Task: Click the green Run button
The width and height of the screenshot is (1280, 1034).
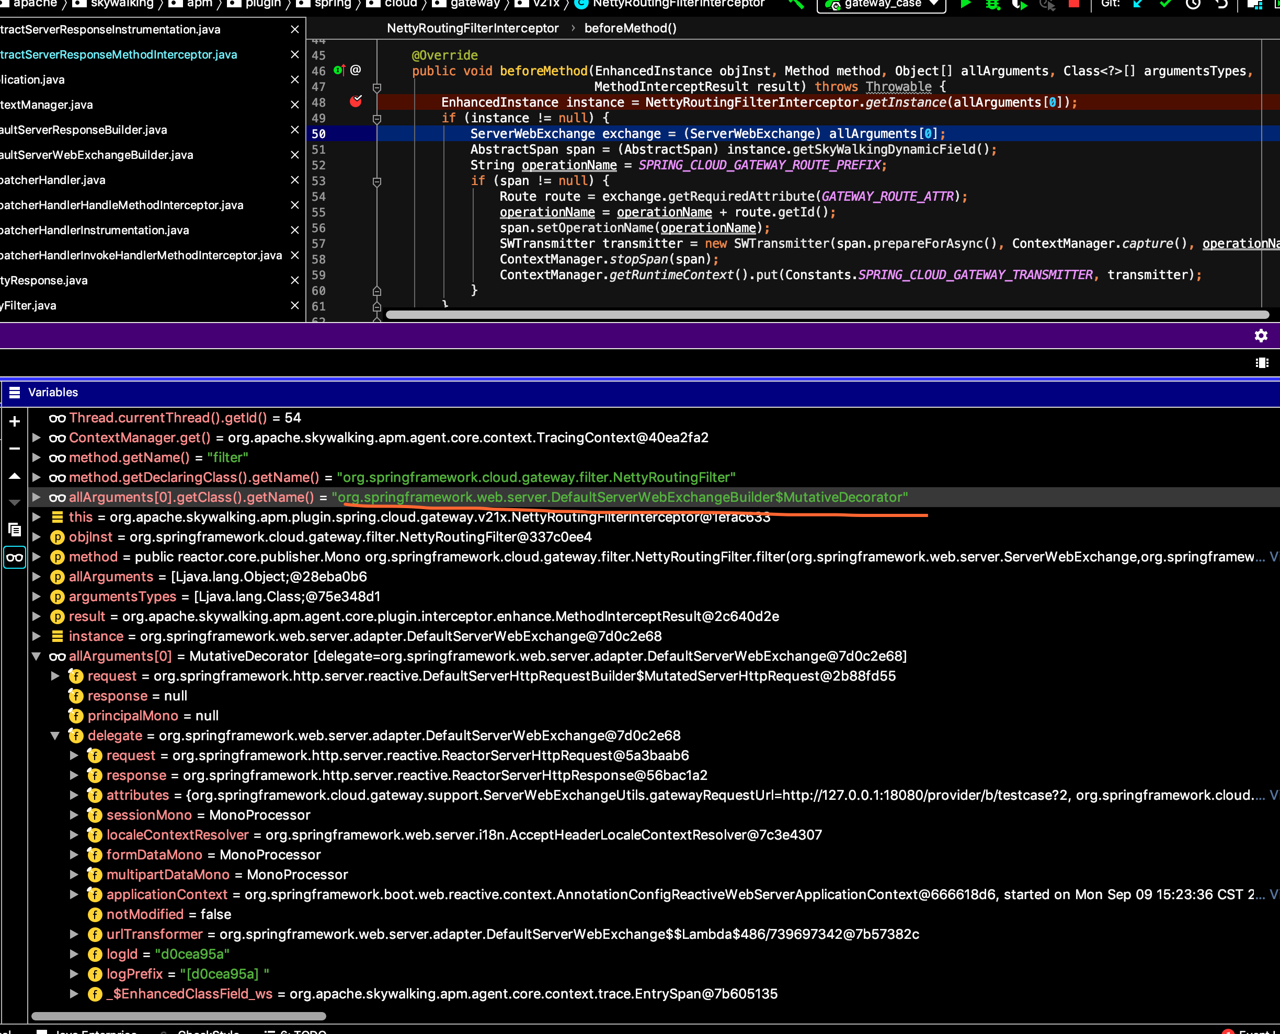Action: tap(966, 4)
